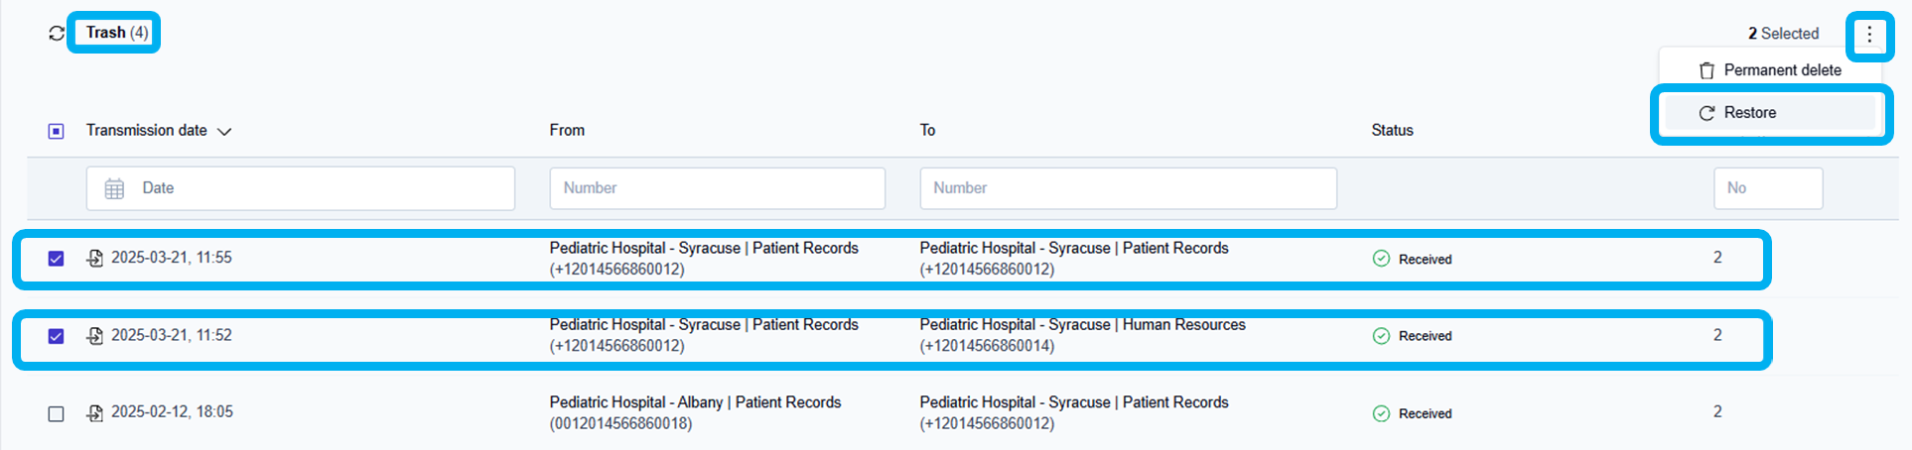Viewport: 1912px width, 450px height.
Task: Click the fax document icon for 11:52 row
Action: tap(95, 336)
